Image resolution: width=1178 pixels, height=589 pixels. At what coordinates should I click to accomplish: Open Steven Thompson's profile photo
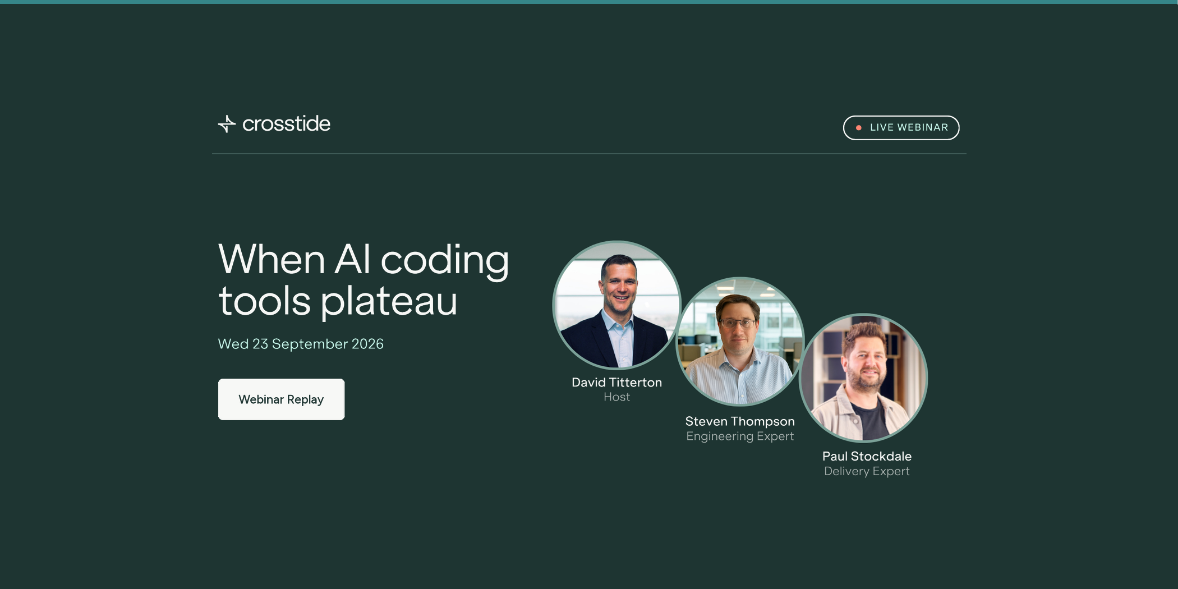pyautogui.click(x=740, y=341)
